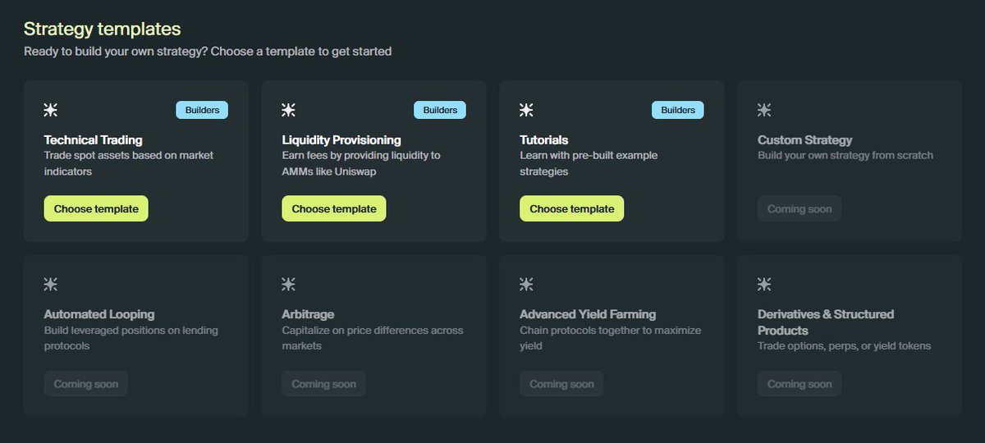Click the Builders badge on Technical Trading
985x443 pixels.
click(202, 110)
